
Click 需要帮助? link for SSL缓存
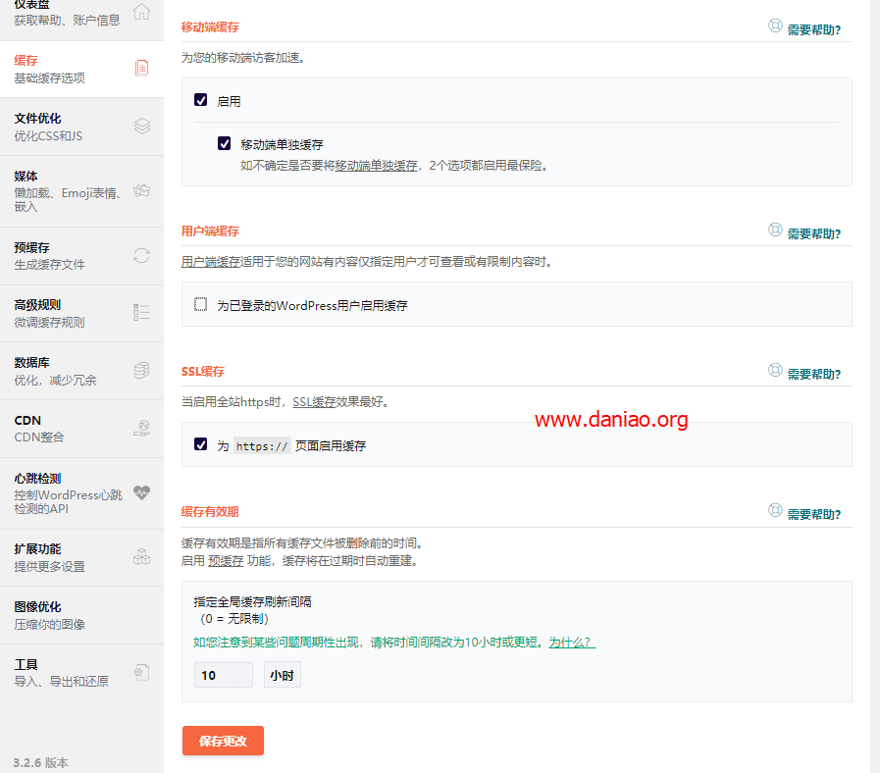[813, 374]
